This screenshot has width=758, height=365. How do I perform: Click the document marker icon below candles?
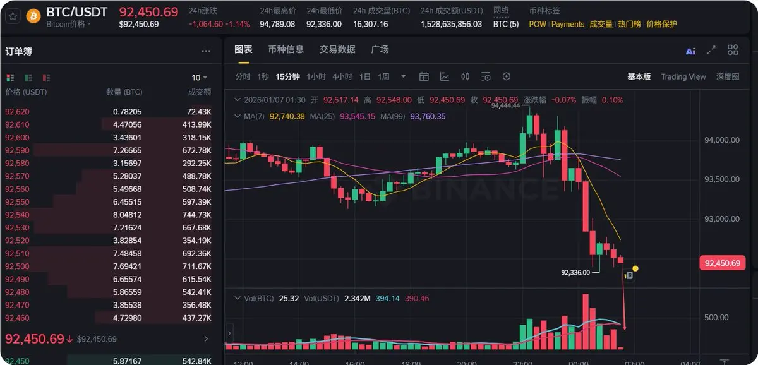(x=629, y=275)
